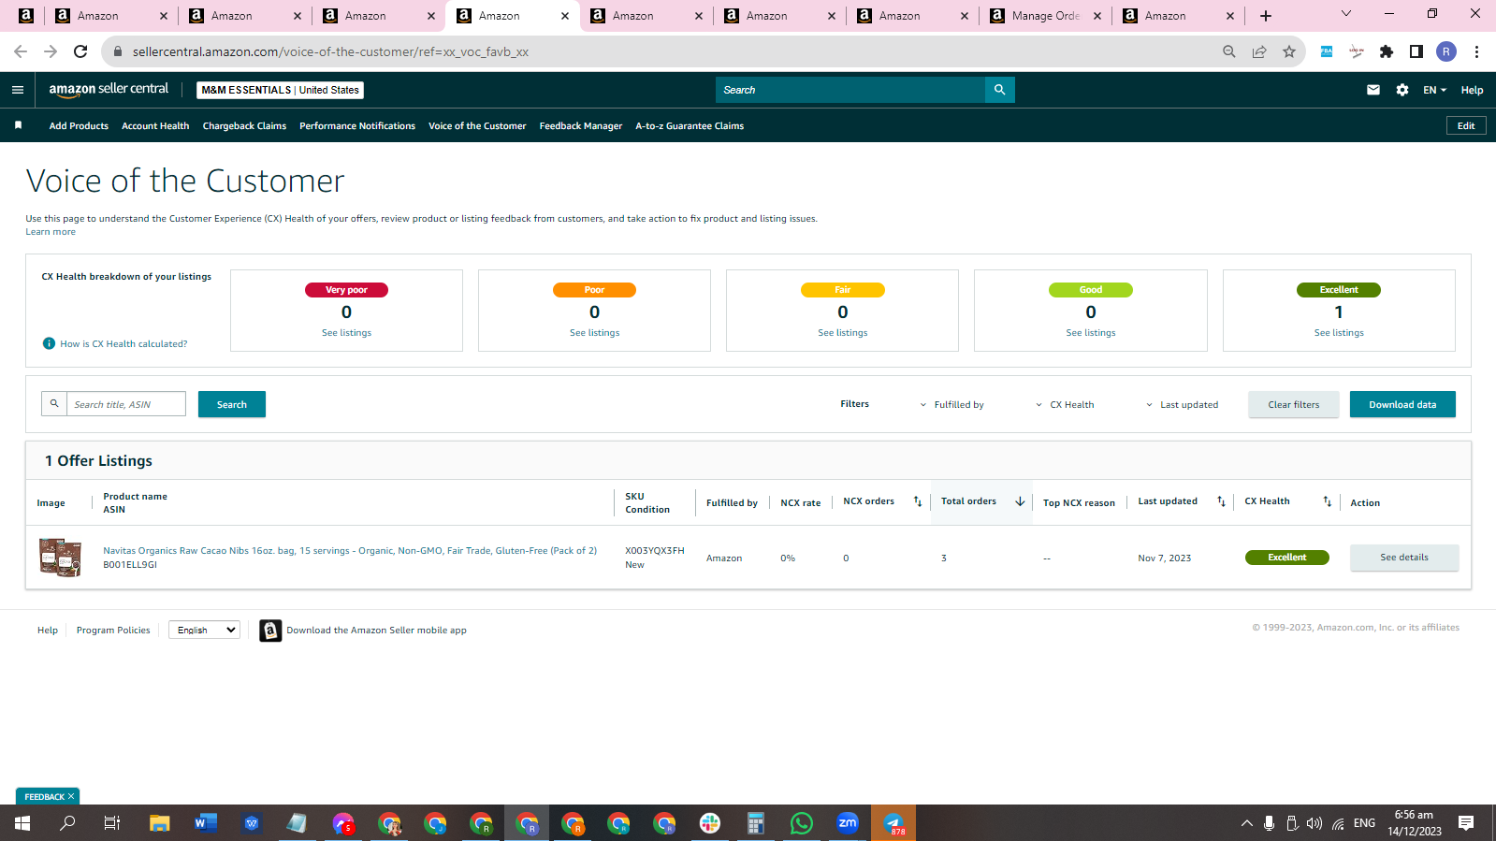Click the Search button next to title field
1496x841 pixels.
pos(232,404)
